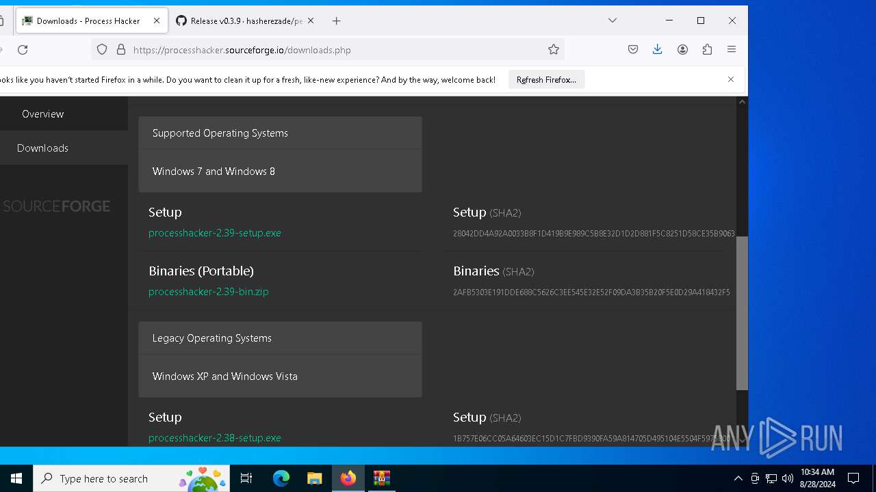Switch to Downloads - Process Hacker tab
This screenshot has width=876, height=492.
(91, 20)
